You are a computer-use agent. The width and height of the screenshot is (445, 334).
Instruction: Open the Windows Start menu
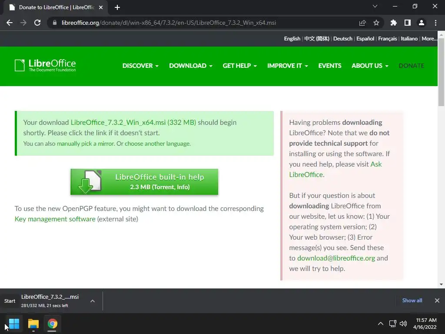(x=14, y=324)
